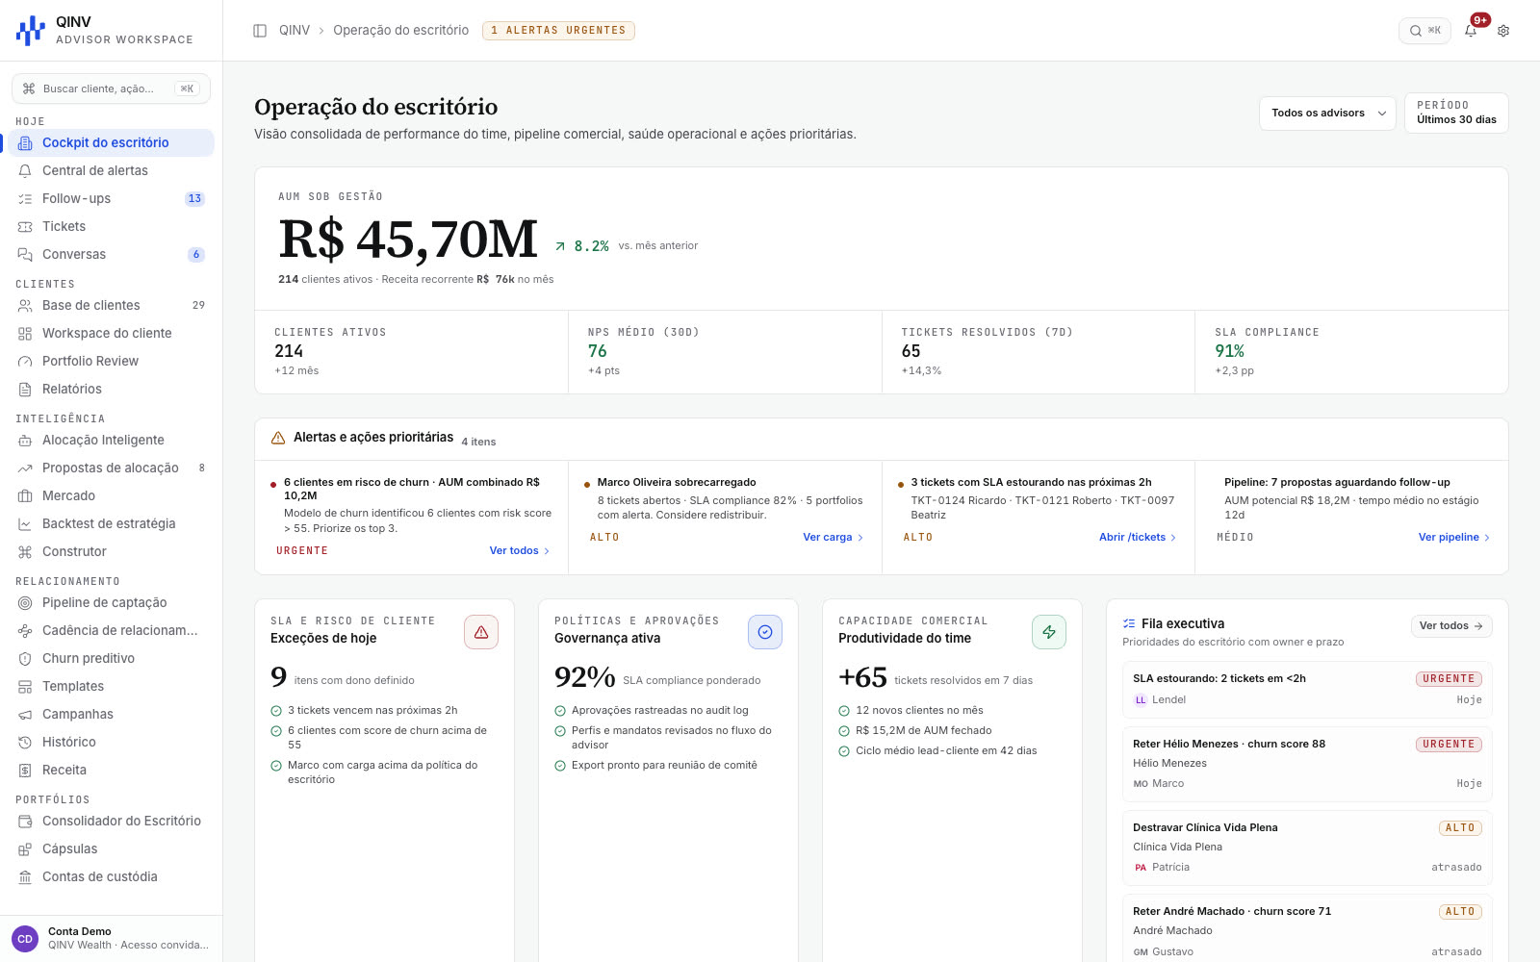Click the Ver pipeline link

coord(1454,538)
